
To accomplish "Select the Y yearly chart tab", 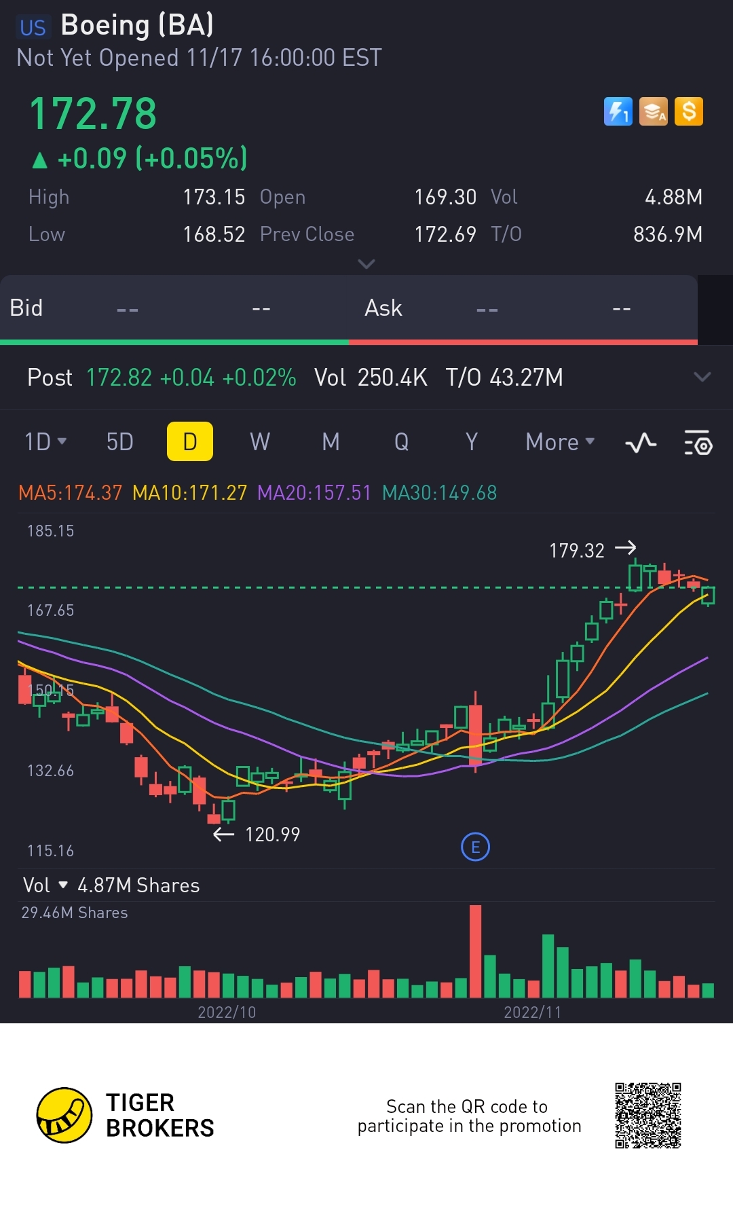I will click(472, 442).
